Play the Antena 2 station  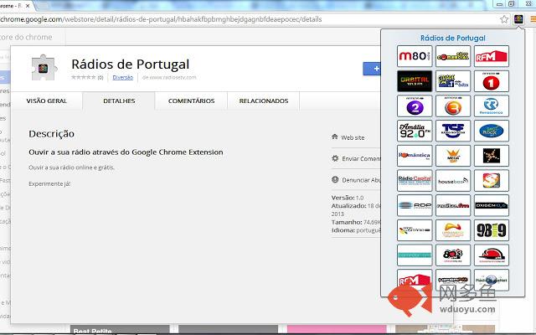(415, 106)
